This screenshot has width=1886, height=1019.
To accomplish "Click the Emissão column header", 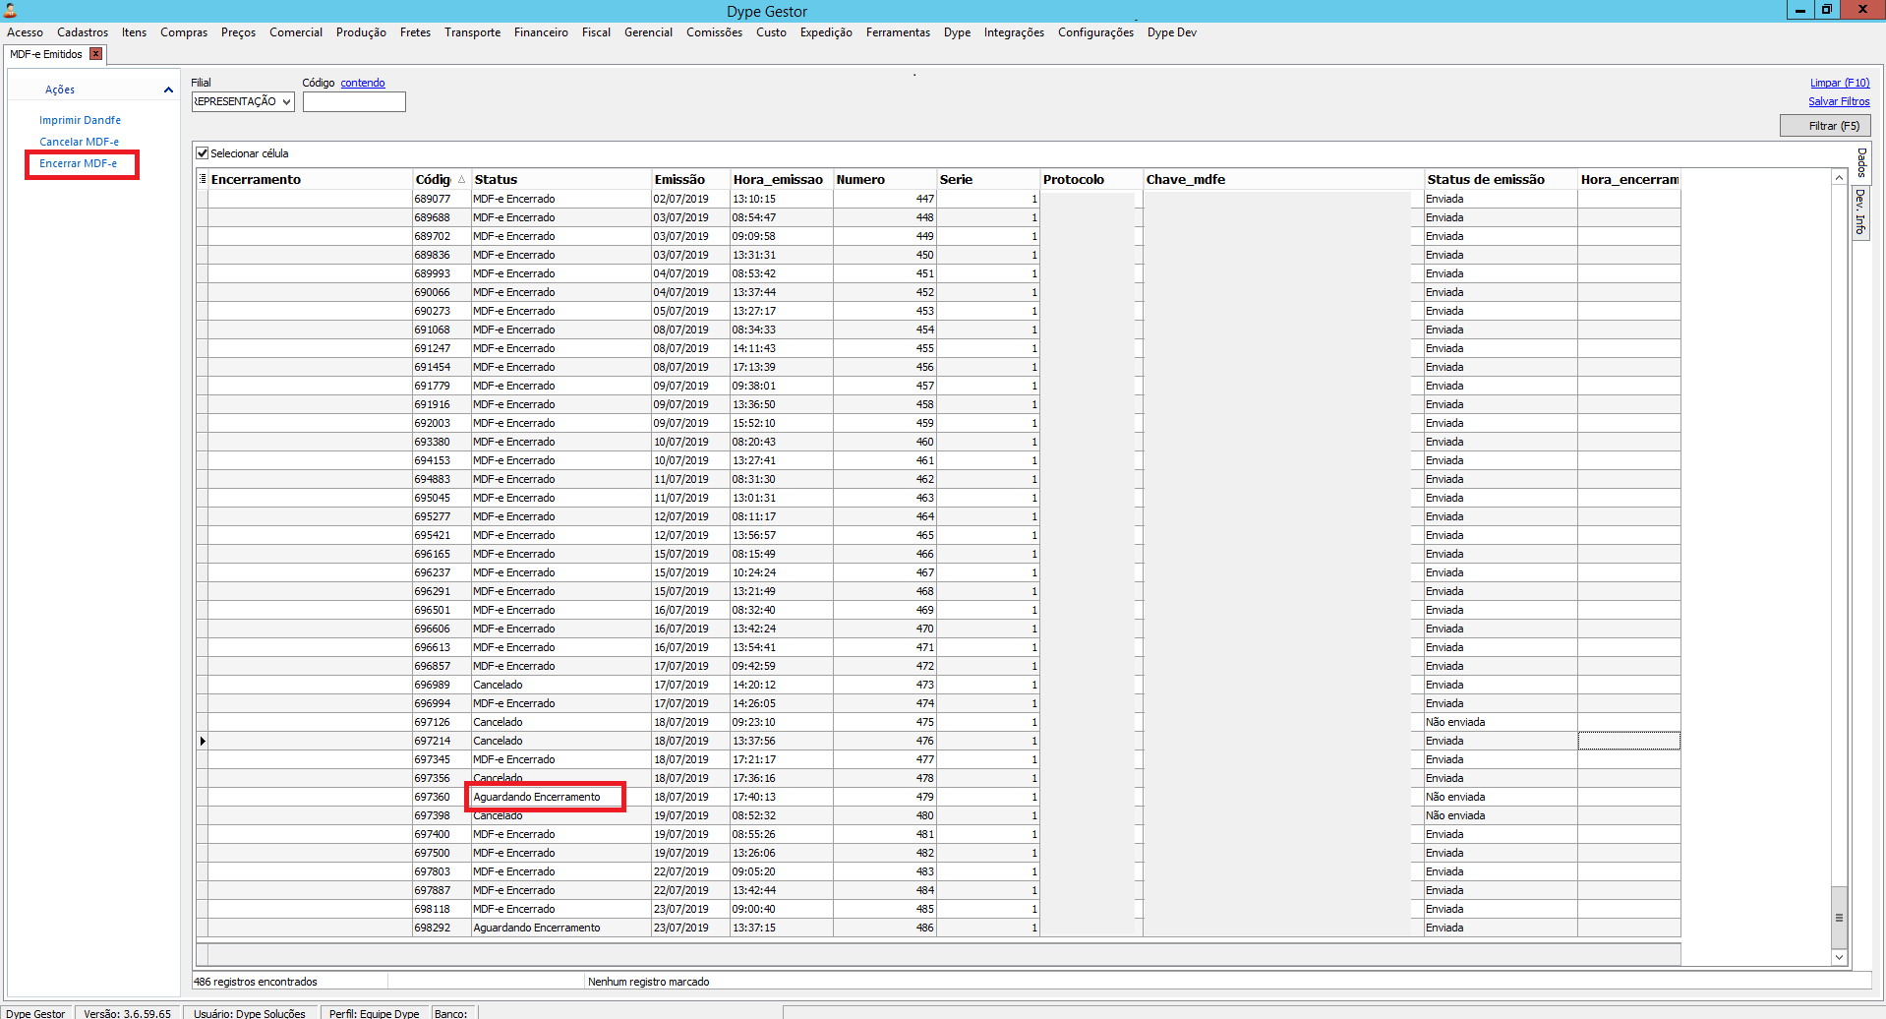I will (690, 179).
